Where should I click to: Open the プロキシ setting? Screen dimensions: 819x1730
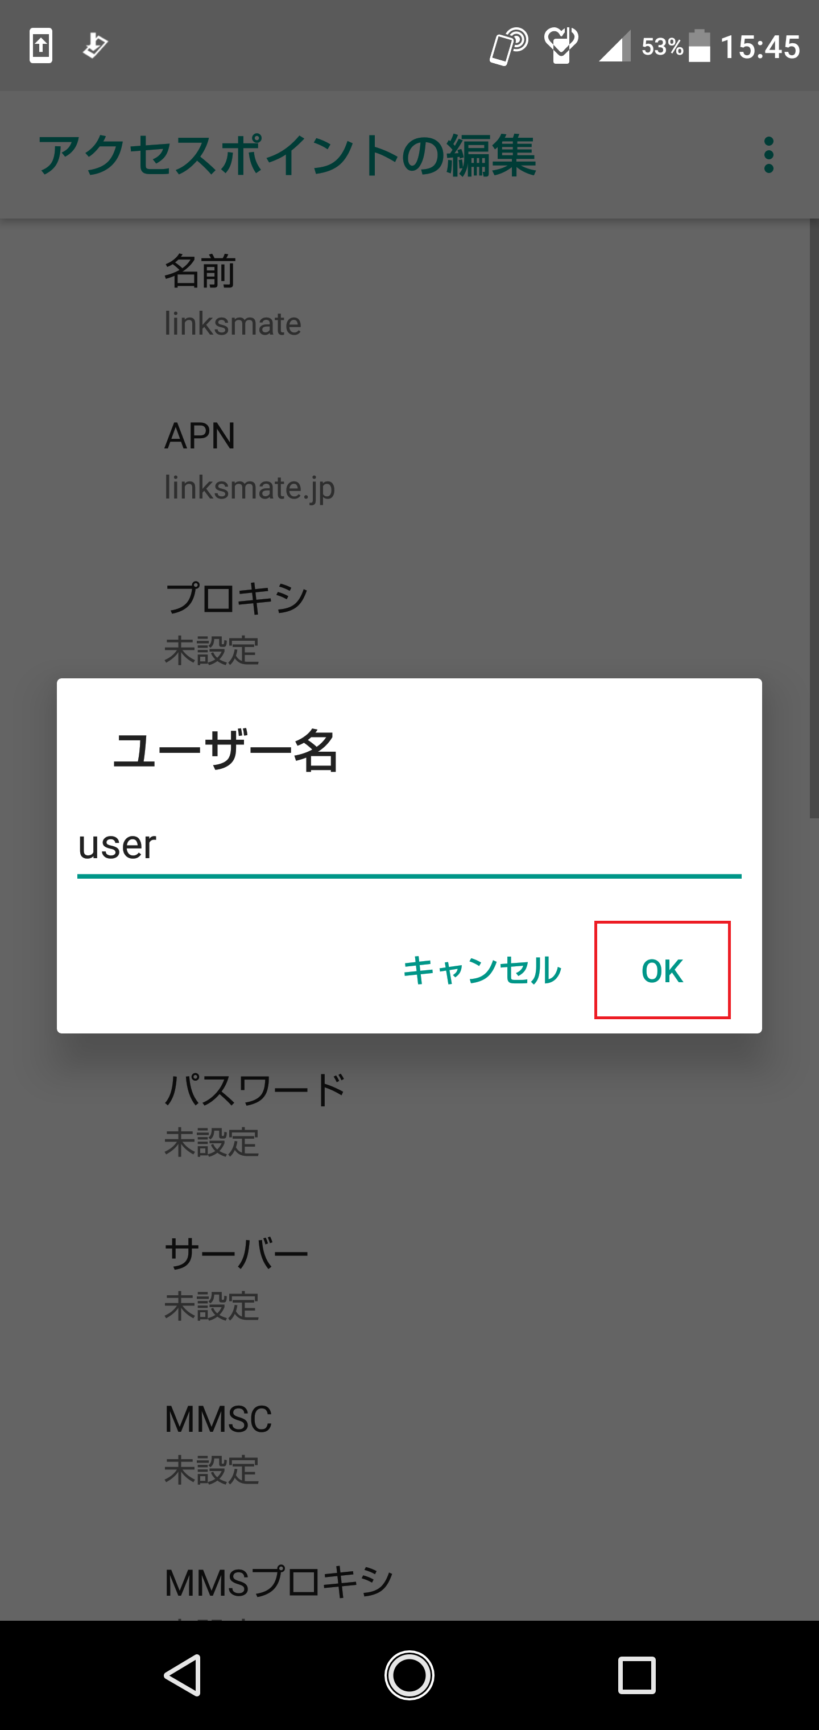click(268, 621)
